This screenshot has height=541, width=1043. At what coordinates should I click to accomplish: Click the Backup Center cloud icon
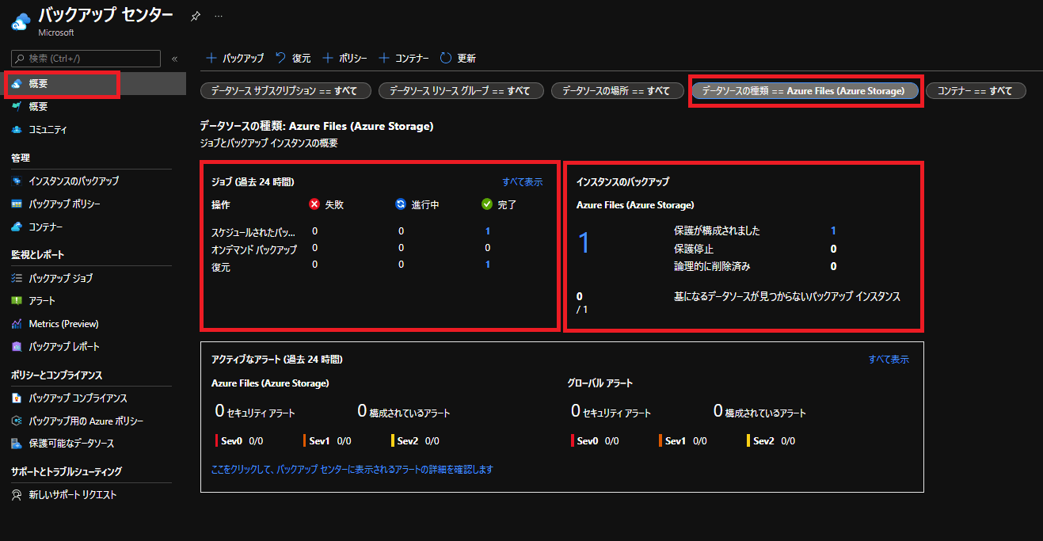[20, 21]
